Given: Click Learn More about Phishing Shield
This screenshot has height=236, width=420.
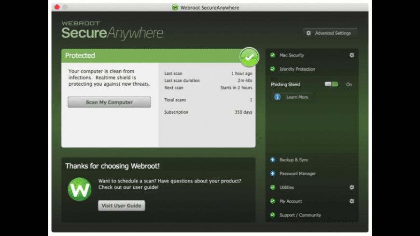Looking at the screenshot, I should 292,97.
